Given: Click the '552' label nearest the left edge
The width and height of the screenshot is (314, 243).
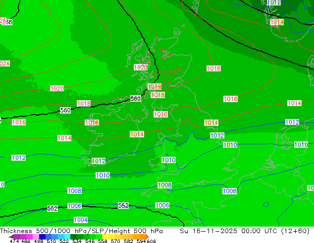Looking at the screenshot, I should click(52, 208).
